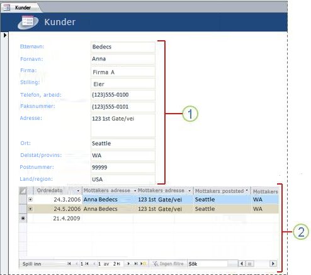This screenshot has width=311, height=275.
Task: Click the Etternavn: label
Action: (x=32, y=46)
